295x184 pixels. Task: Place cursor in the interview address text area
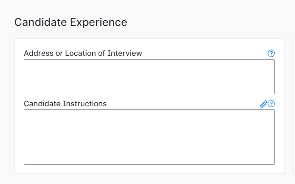(x=149, y=77)
